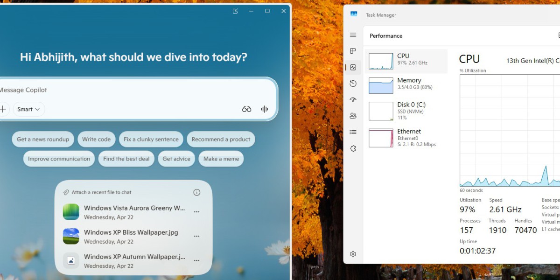Select Performance icon in Task Manager sidebar
This screenshot has width=560, height=280.
(353, 67)
